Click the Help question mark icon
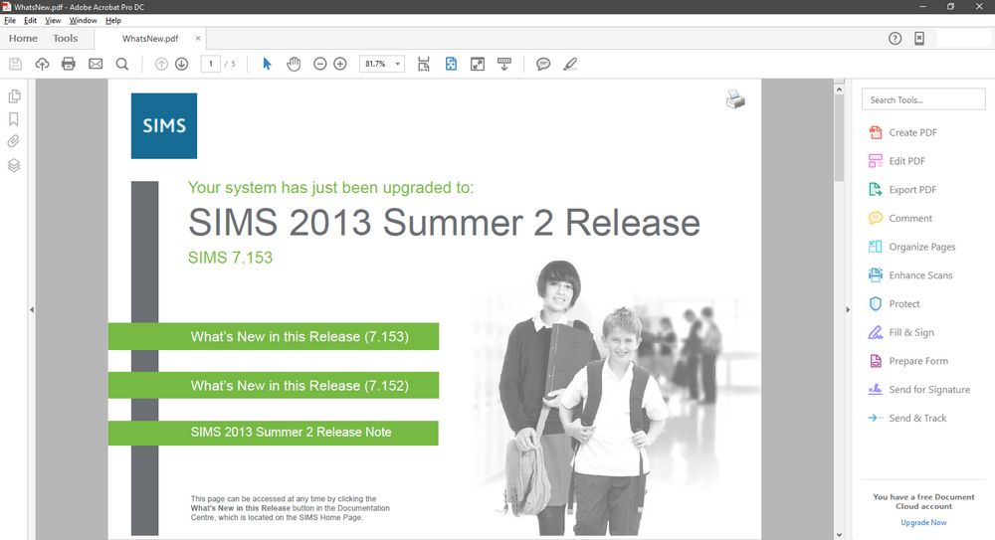This screenshot has height=540, width=995. click(x=895, y=39)
